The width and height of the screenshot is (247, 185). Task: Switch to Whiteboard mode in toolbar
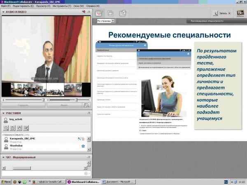tap(99, 13)
